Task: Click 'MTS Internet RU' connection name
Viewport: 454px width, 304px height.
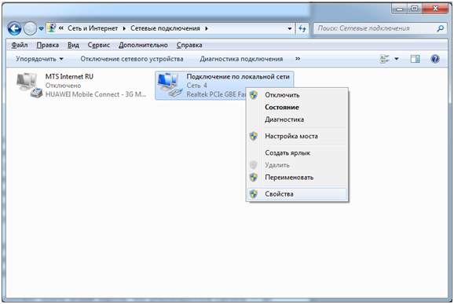Action: pos(69,77)
